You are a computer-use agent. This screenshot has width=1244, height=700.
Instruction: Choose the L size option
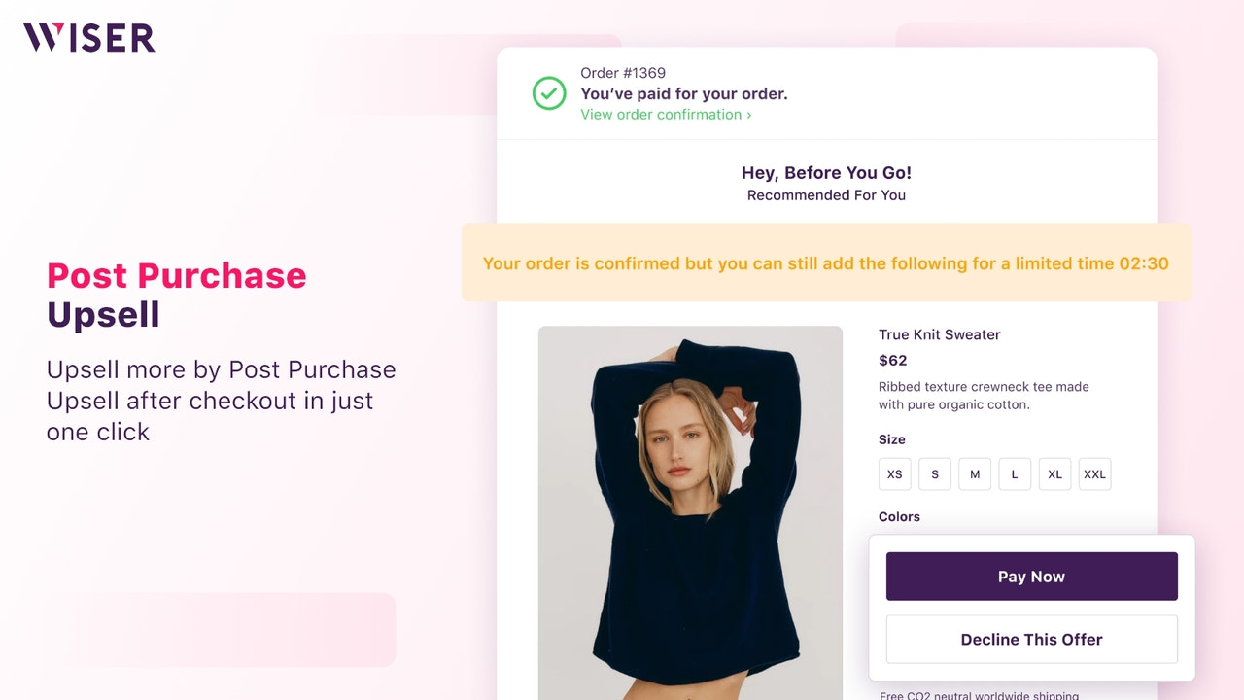[1014, 473]
